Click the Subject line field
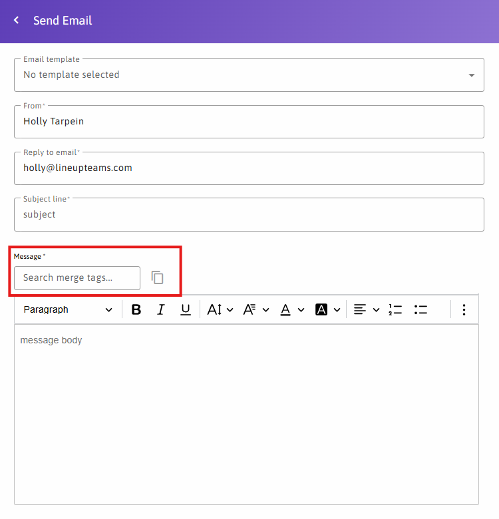 click(x=249, y=214)
